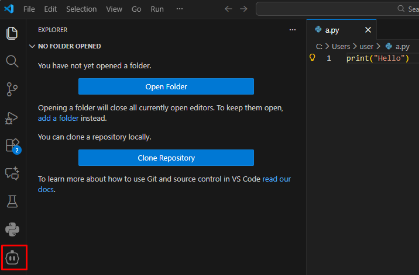This screenshot has width=419, height=275.
Task: Open the Extensions view icon
Action: 12,145
